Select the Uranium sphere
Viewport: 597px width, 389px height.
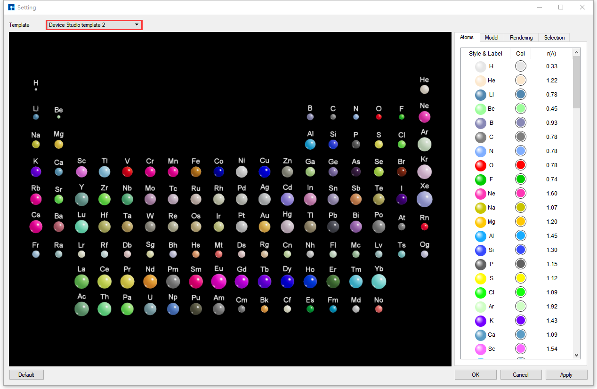pyautogui.click(x=150, y=309)
